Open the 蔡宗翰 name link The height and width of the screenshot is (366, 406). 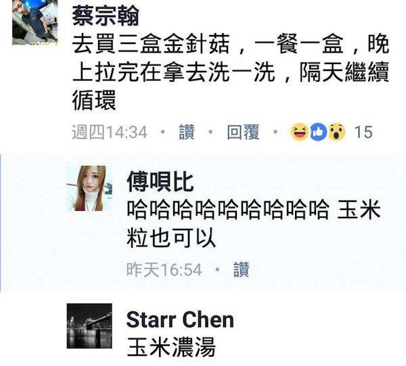click(106, 16)
